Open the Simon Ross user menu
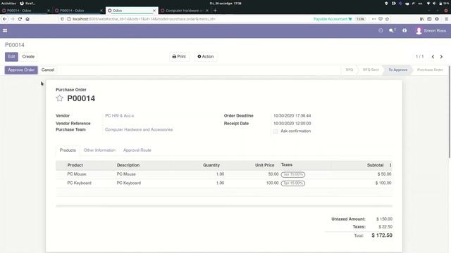451x253 pixels. pos(431,31)
